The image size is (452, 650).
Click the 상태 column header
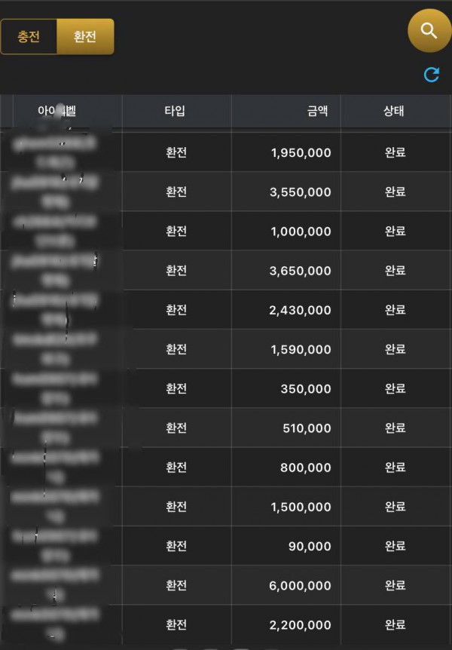(395, 112)
